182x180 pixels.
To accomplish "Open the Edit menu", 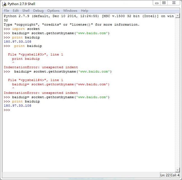I will (x=16, y=11).
